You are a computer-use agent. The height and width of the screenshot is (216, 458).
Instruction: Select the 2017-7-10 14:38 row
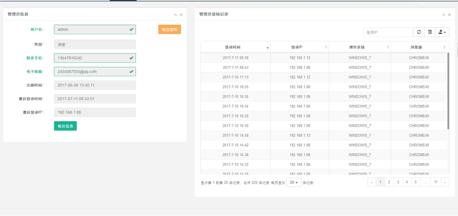324,155
